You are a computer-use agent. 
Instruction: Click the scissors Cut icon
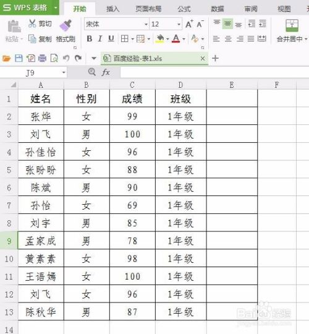(x=32, y=24)
